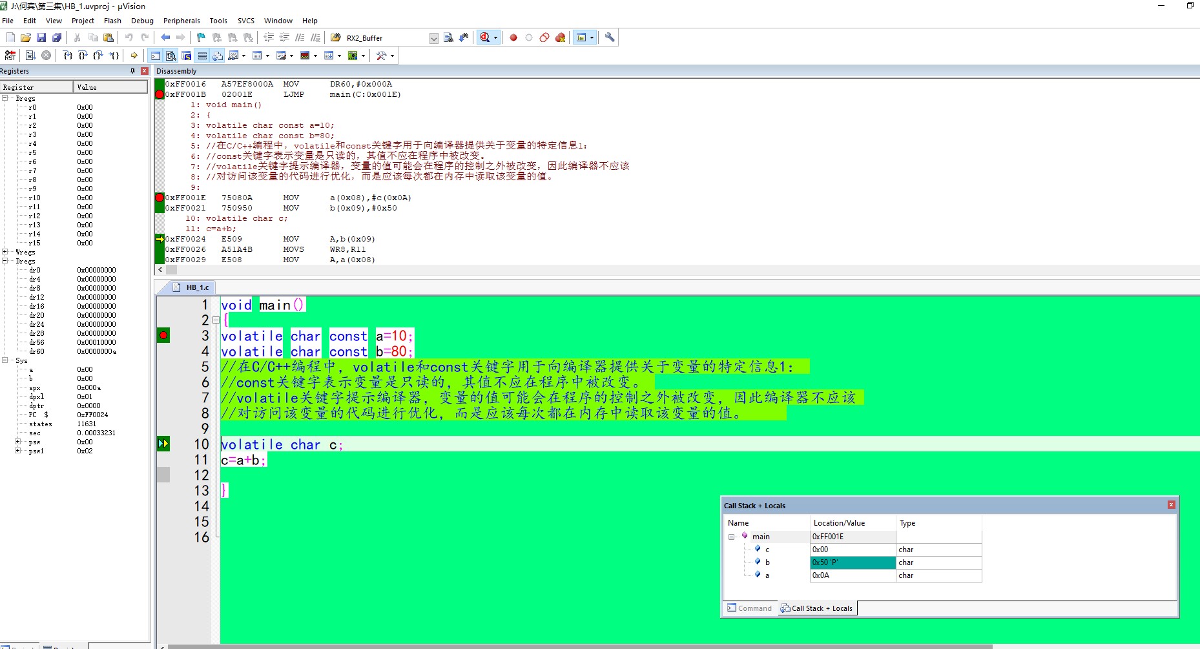Collapse the Bregs register group

(x=5, y=98)
